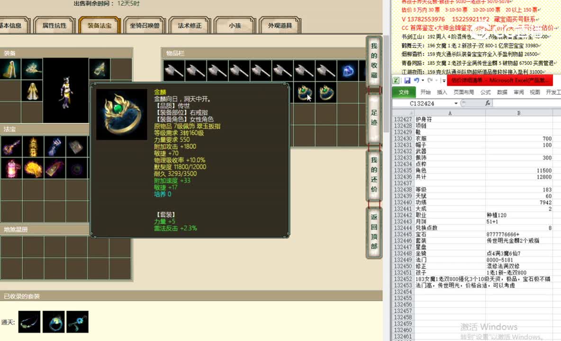The height and width of the screenshot is (341, 561).
Task: Click the cell reading 传世明光金麟2个戒指
Action: coord(519,241)
